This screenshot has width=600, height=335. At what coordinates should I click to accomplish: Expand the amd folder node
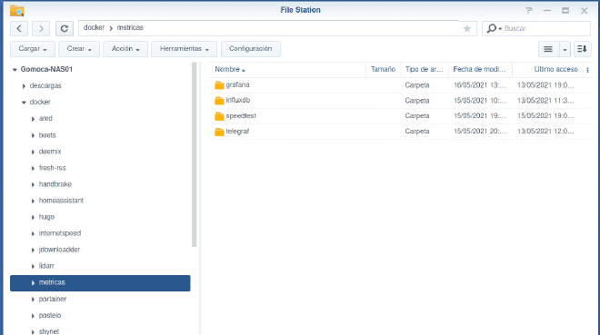33,119
